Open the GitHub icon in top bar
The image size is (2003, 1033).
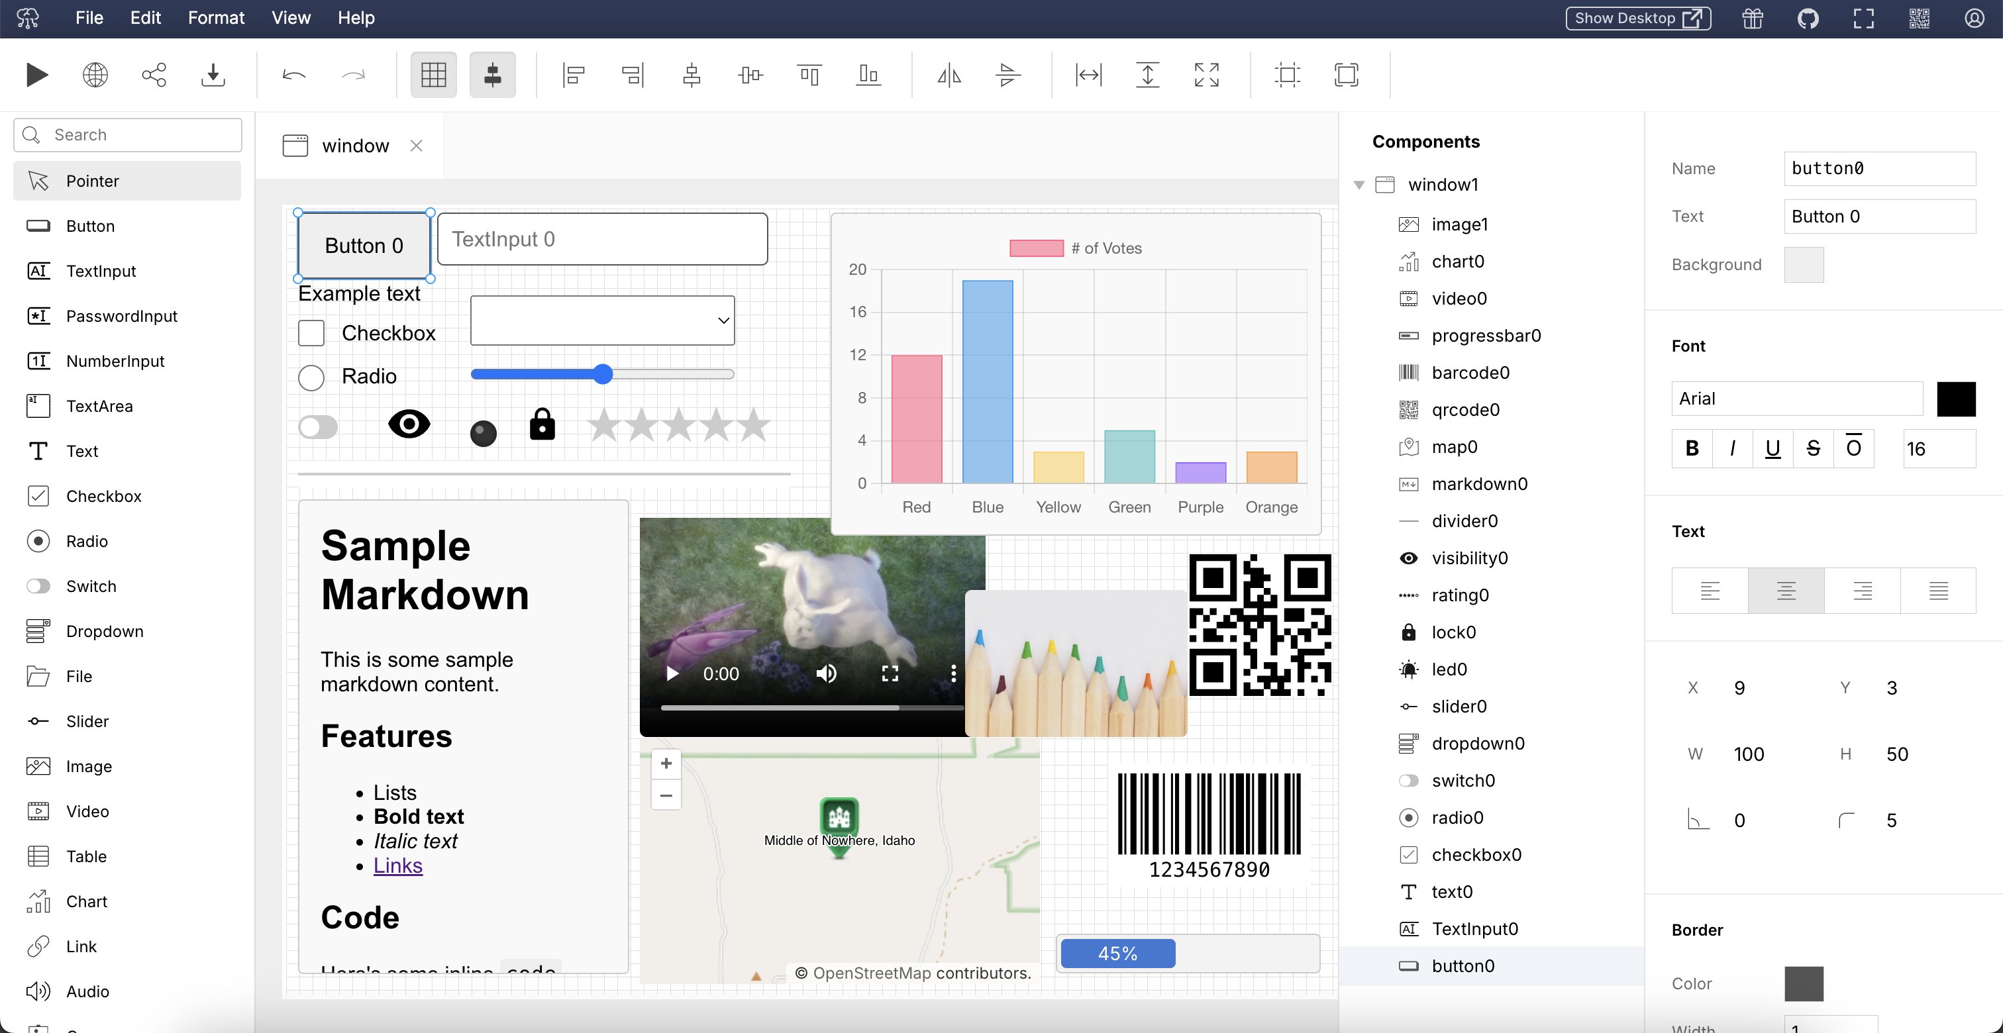(x=1808, y=18)
